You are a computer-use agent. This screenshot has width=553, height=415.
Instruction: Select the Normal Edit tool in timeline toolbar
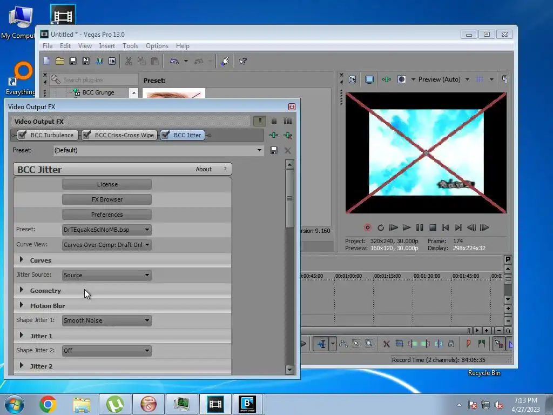click(322, 344)
